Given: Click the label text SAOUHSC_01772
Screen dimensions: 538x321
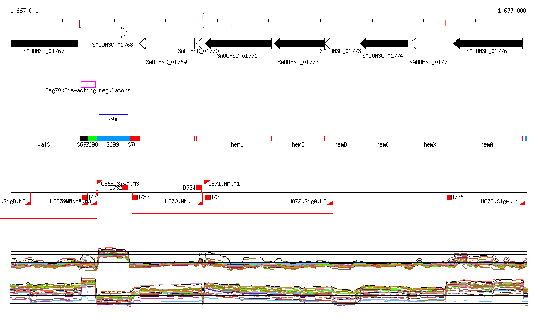Looking at the screenshot, I should coord(298,62).
